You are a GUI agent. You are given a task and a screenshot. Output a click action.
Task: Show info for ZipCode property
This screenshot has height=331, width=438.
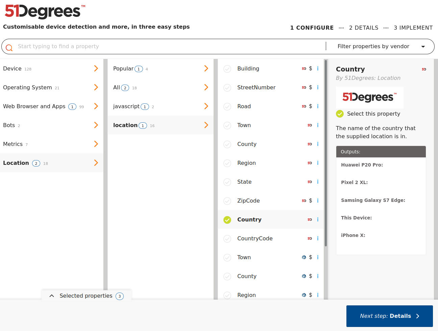318,201
